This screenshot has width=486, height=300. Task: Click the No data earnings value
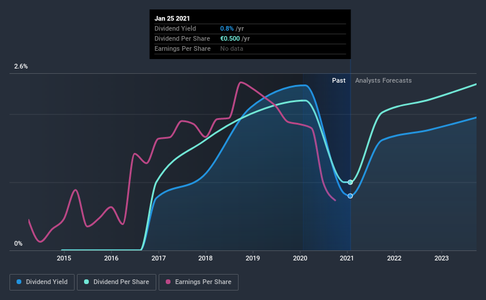coord(231,48)
